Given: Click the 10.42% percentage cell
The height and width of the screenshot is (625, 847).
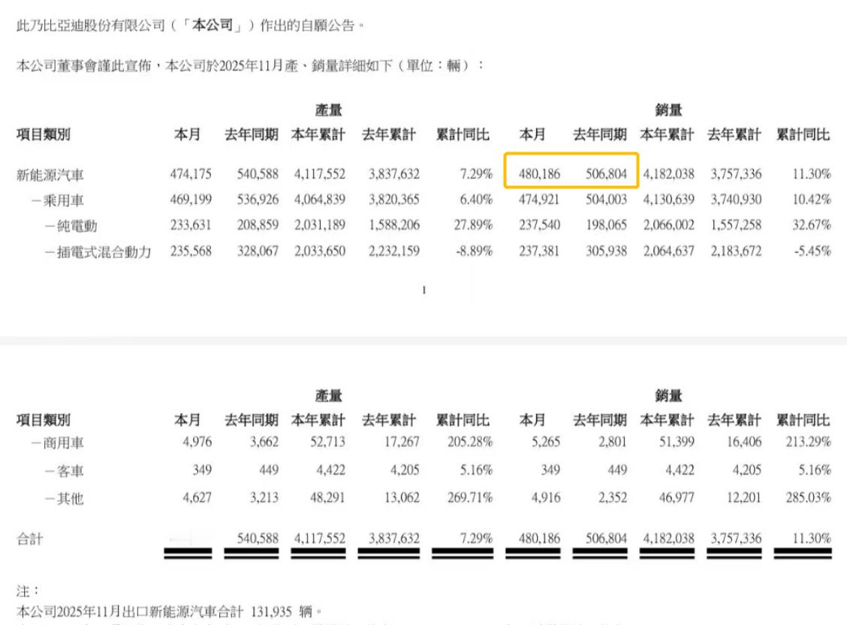Looking at the screenshot, I should pyautogui.click(x=812, y=200).
